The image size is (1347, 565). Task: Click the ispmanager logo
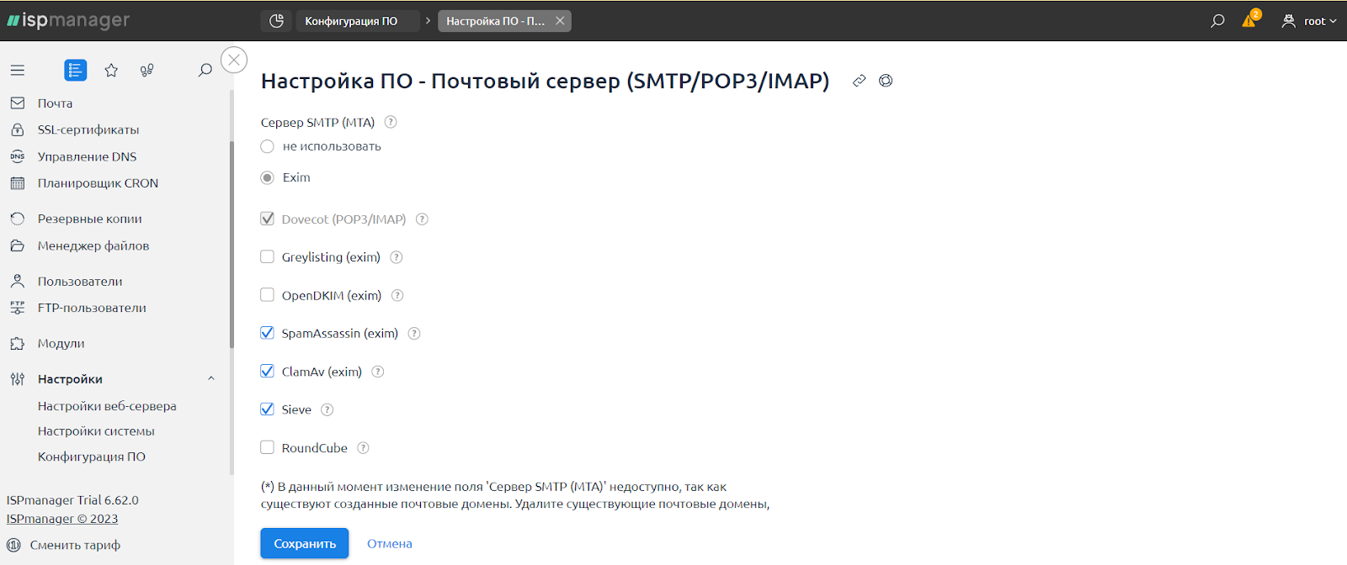click(68, 20)
